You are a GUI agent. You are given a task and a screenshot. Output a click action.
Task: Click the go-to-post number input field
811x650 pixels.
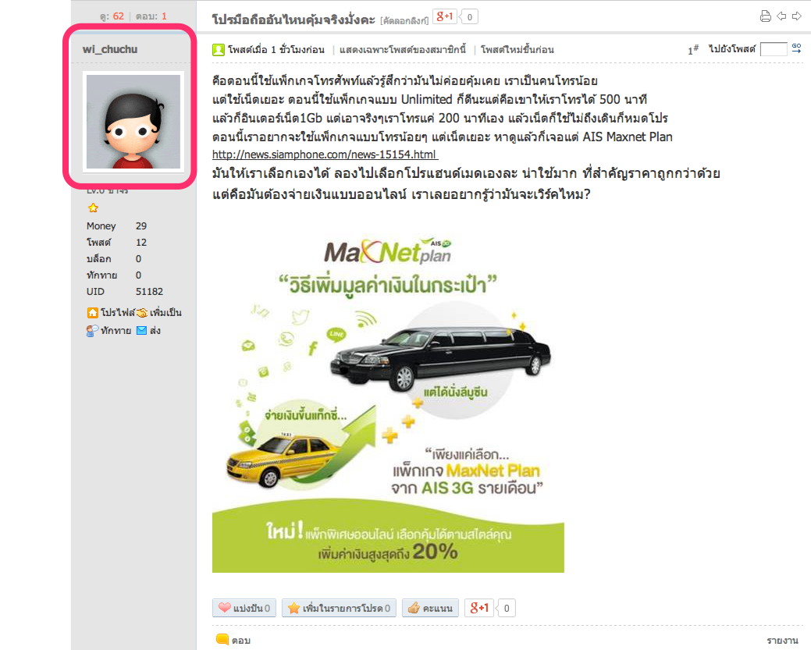coord(774,49)
